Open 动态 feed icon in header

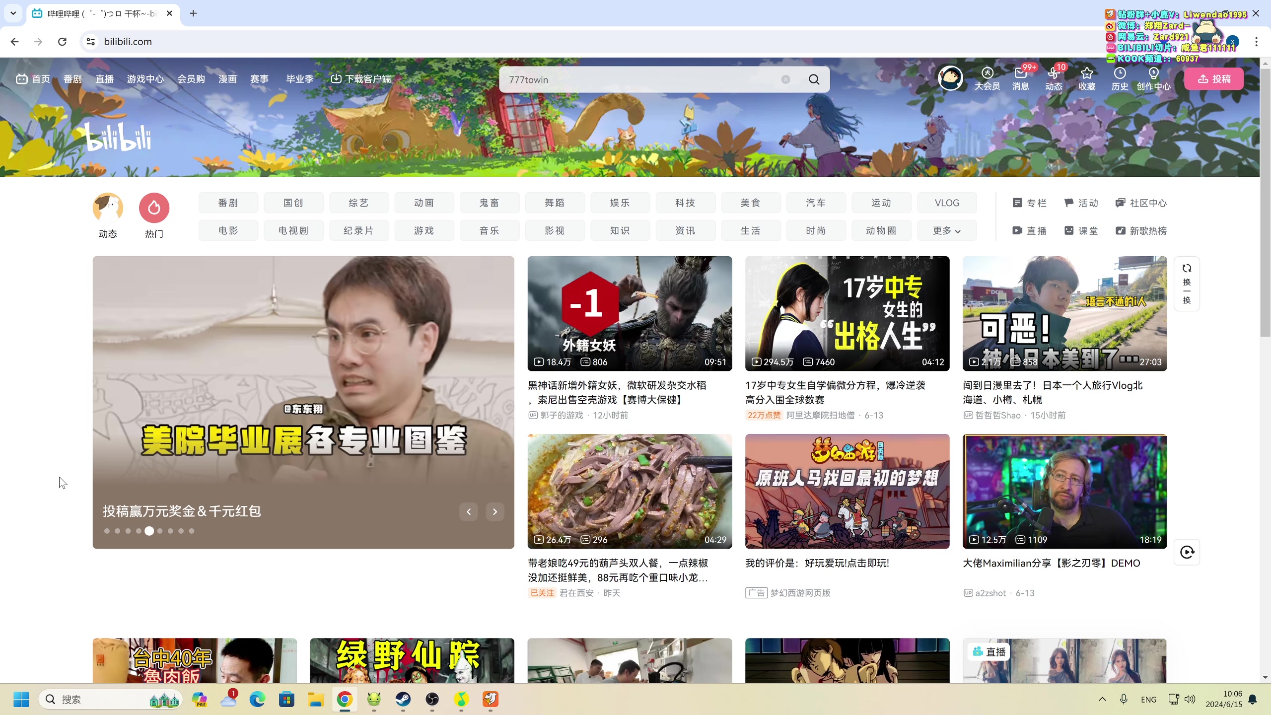click(1054, 79)
